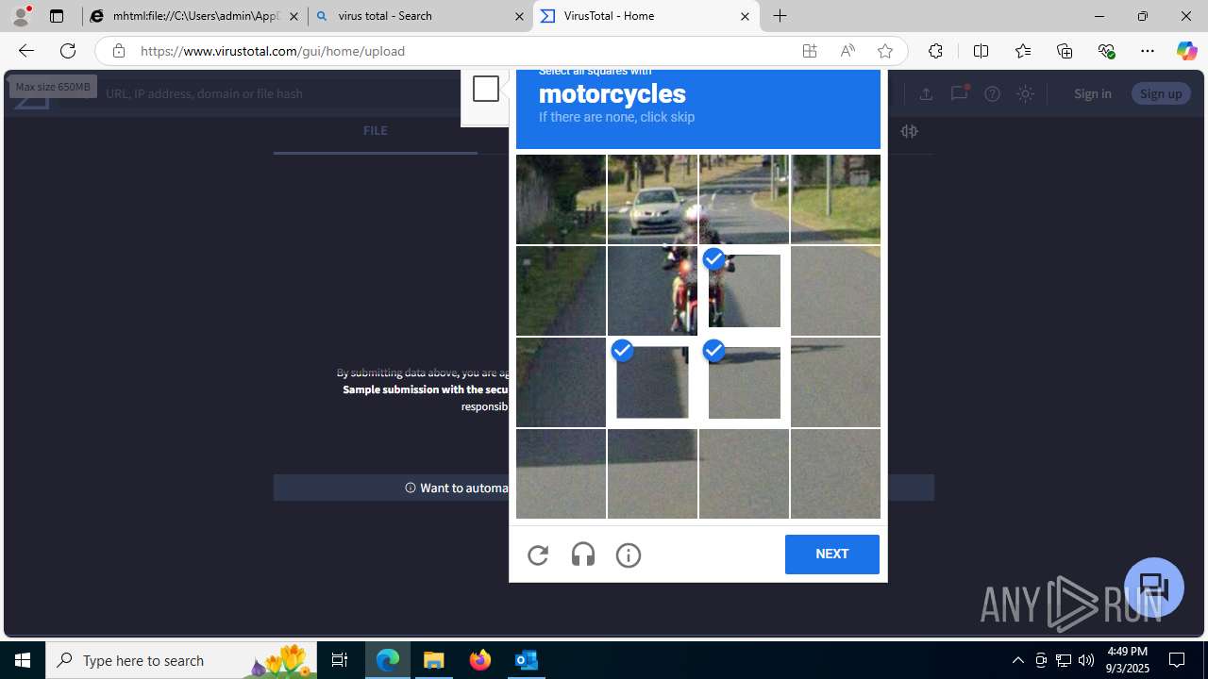Launch Firefox from the taskbar

point(480,660)
